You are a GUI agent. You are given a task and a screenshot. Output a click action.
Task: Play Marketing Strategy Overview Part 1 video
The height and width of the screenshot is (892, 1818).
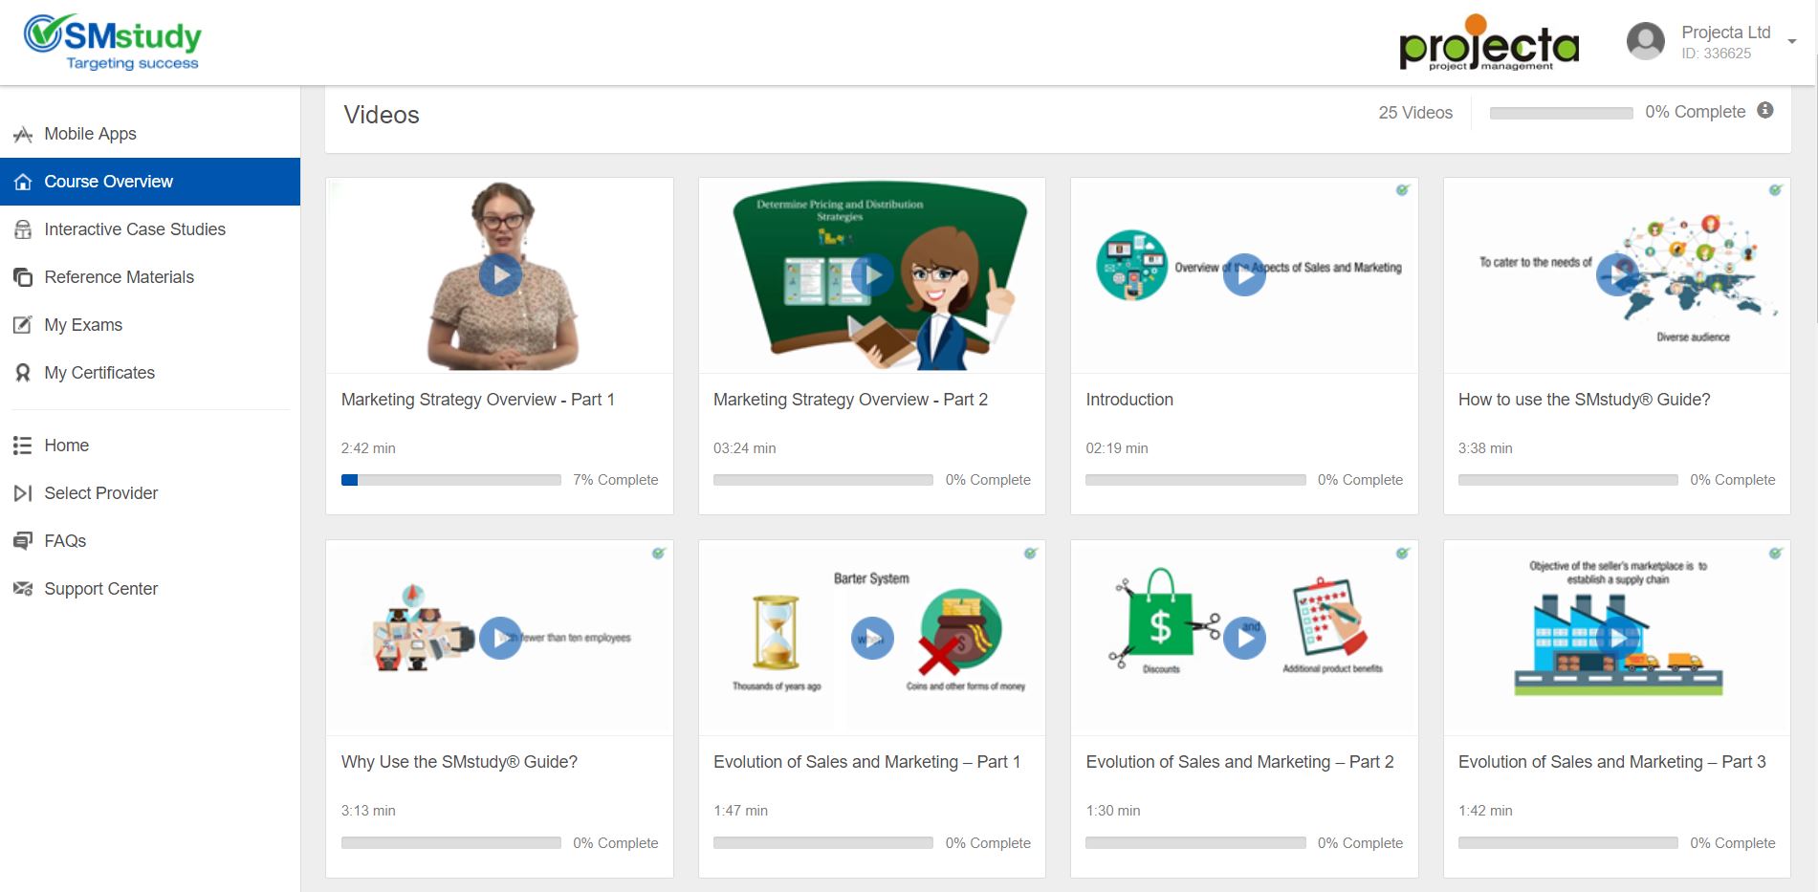[x=500, y=275]
